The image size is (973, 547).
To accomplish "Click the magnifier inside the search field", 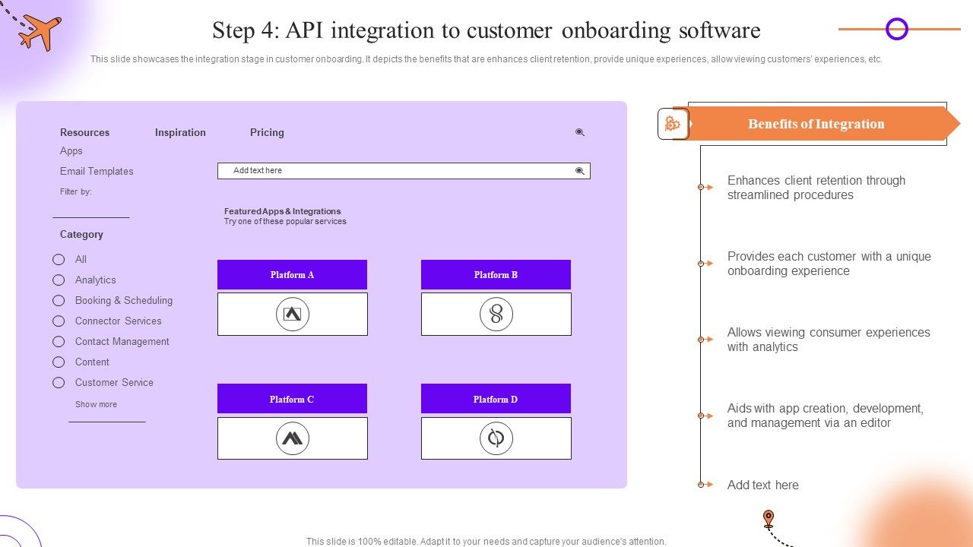I will point(580,171).
